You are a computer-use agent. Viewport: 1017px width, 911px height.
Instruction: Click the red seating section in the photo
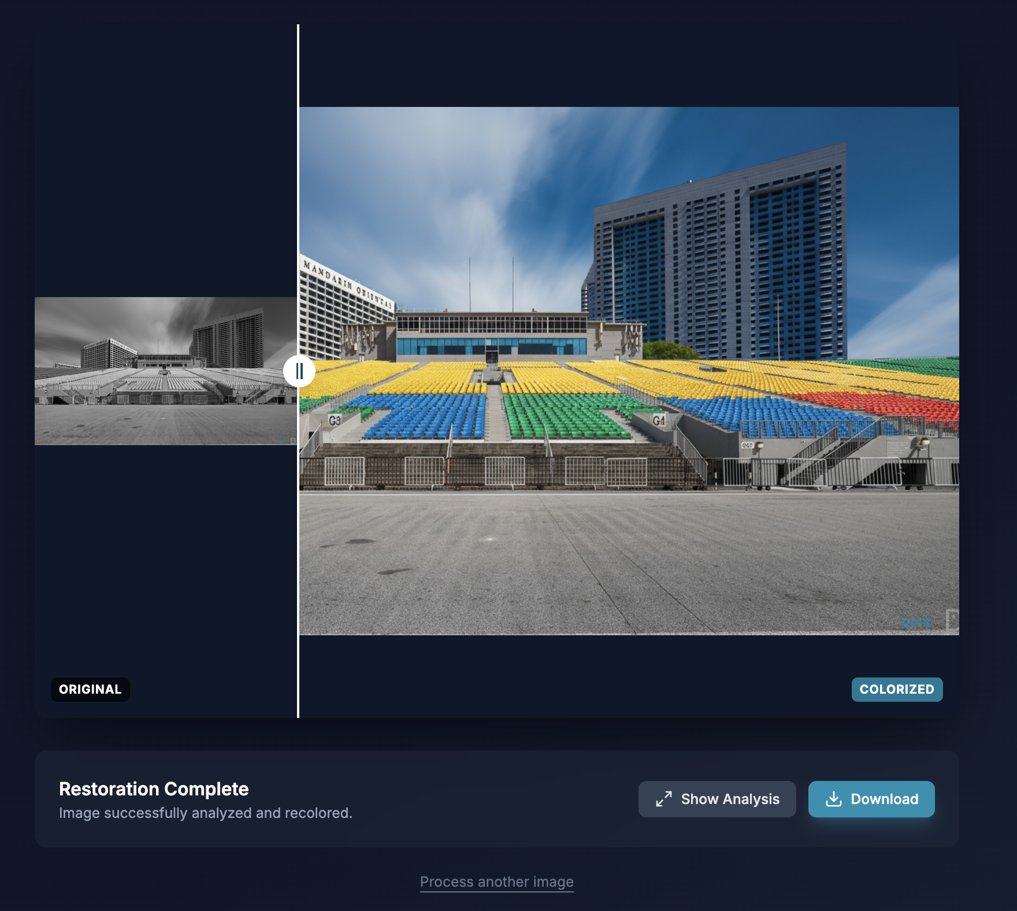(878, 403)
